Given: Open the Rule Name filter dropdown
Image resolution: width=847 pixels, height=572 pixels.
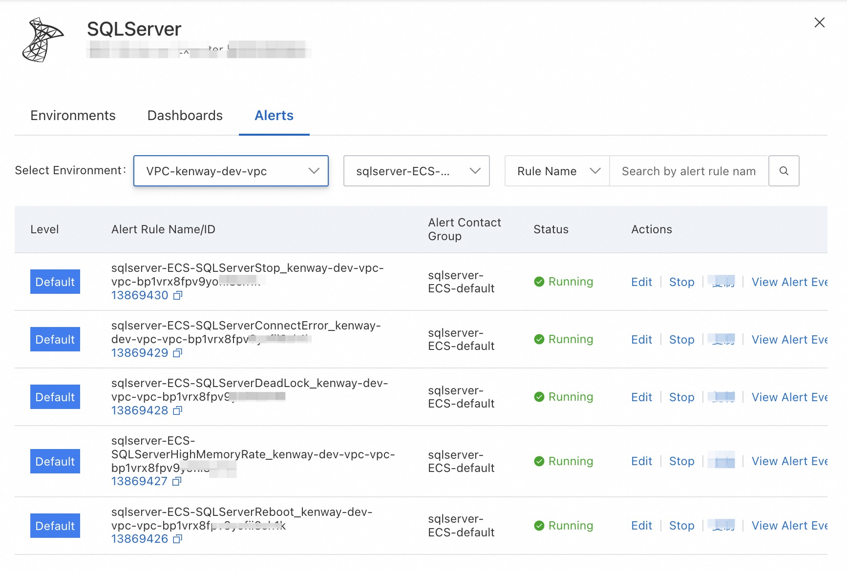Looking at the screenshot, I should (x=557, y=171).
